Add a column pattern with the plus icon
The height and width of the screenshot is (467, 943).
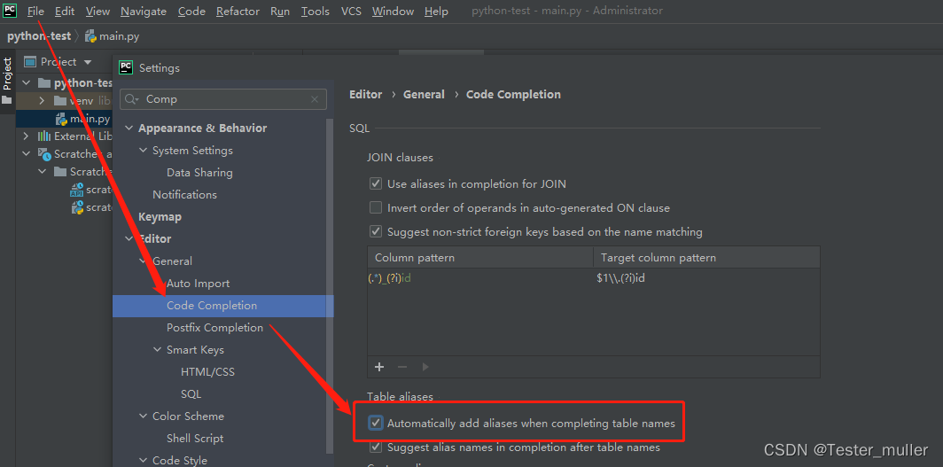click(379, 367)
